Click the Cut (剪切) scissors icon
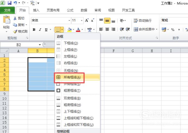Image resolution: width=188 pixels, height=133 pixels. coord(15,18)
